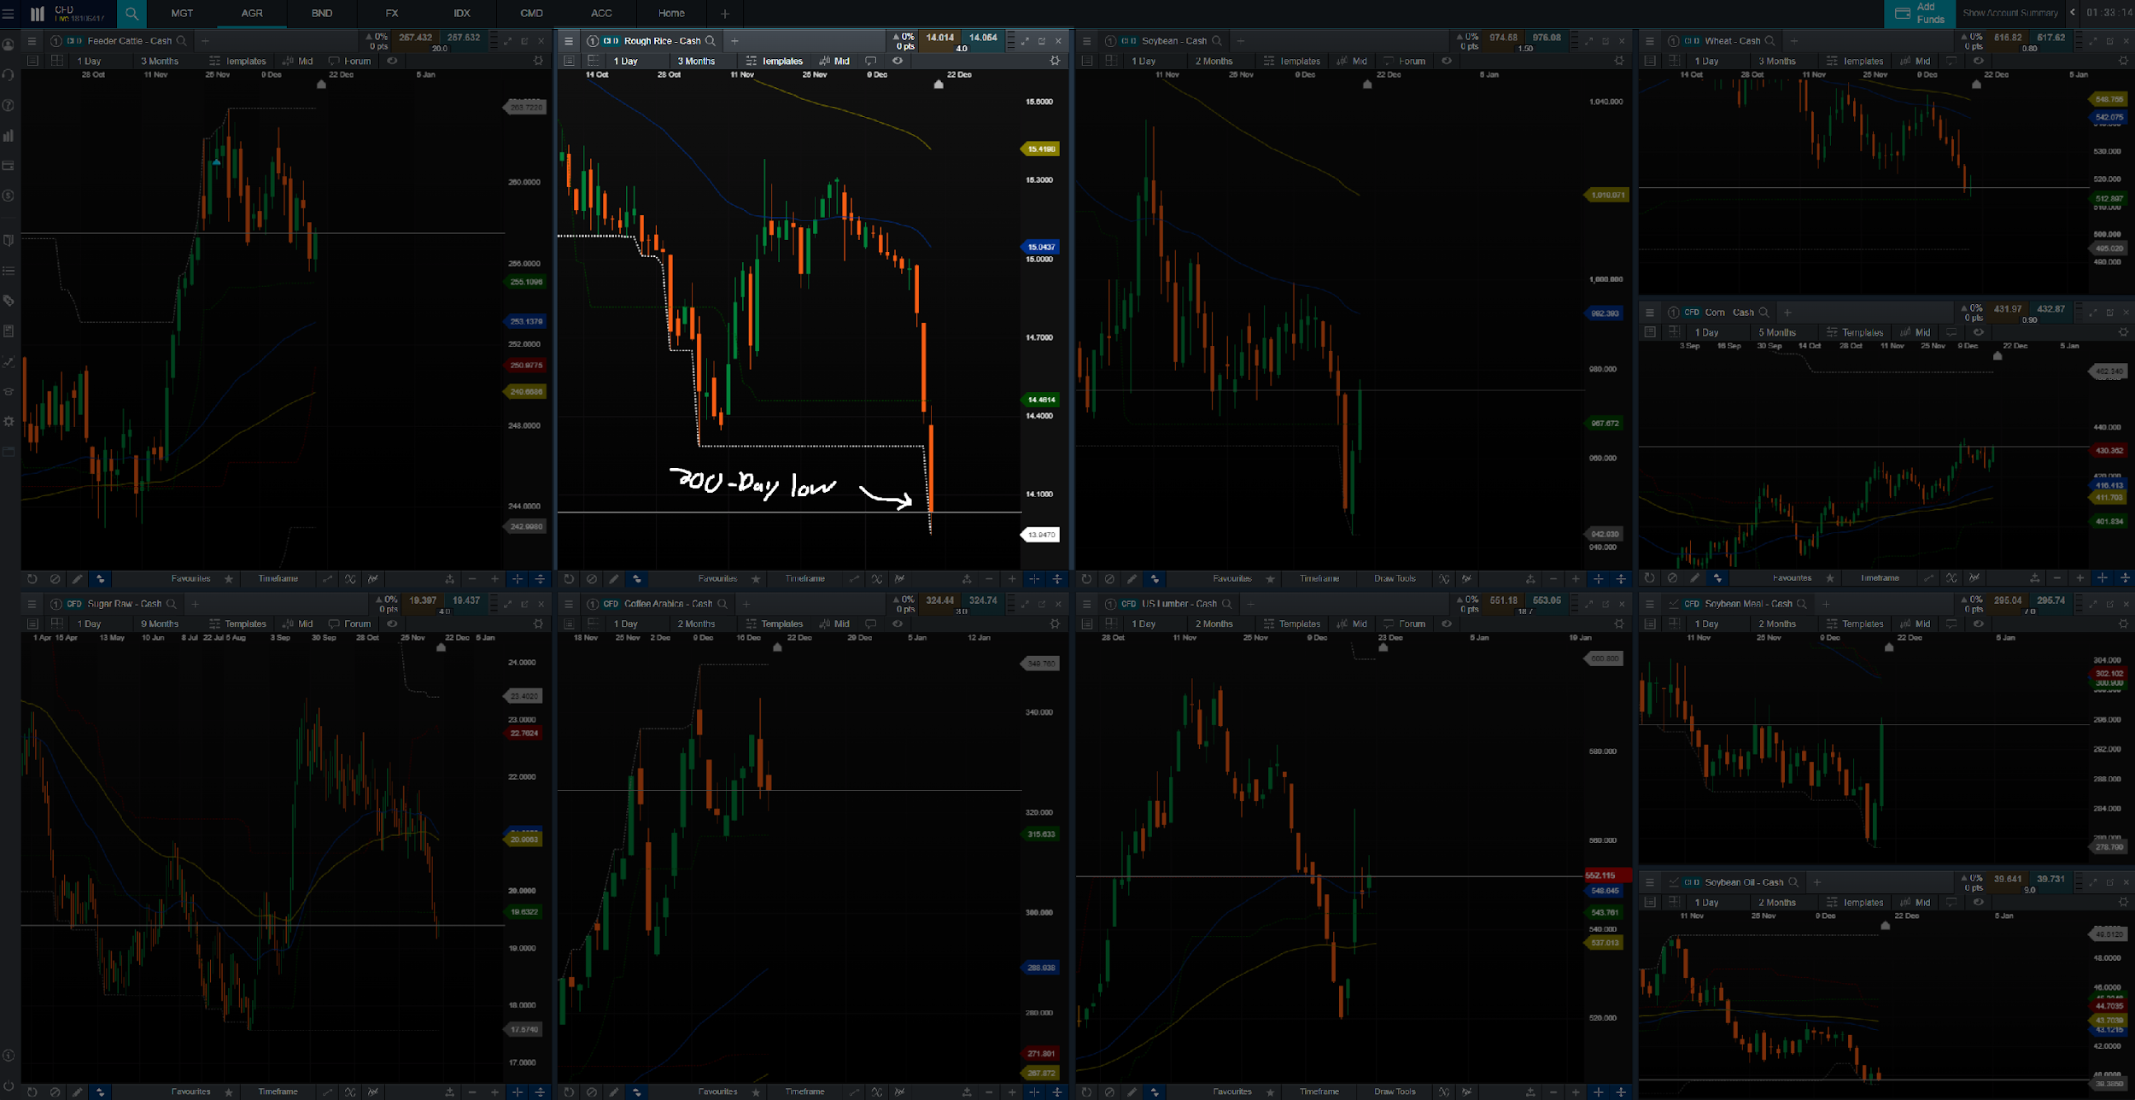Screen dimensions: 2135x1100
Task: Toggle the eye visibility in the Wheat chart
Action: click(1979, 61)
